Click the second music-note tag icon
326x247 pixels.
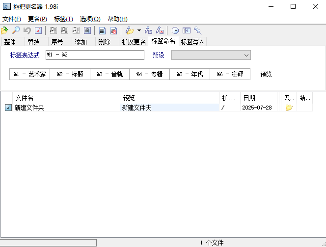click(64, 30)
